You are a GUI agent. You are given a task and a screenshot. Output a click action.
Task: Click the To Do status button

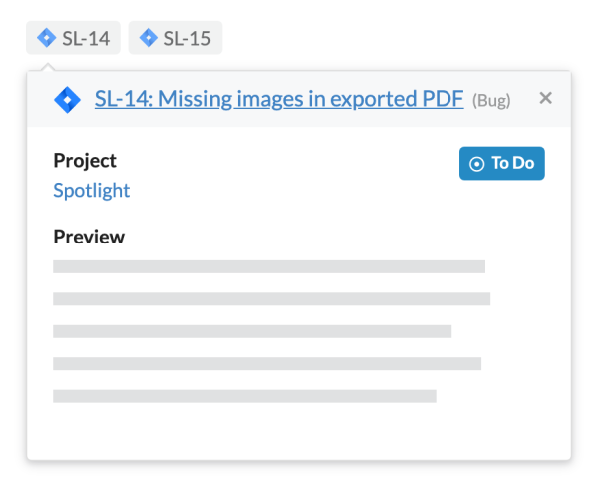click(x=501, y=164)
